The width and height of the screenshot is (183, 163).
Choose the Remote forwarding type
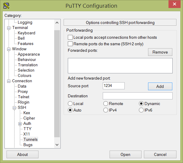(x=106, y=104)
